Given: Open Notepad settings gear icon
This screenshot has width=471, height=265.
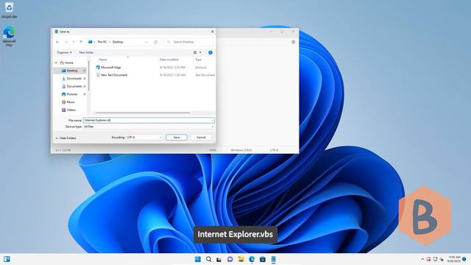Looking at the screenshot, I should point(294,42).
